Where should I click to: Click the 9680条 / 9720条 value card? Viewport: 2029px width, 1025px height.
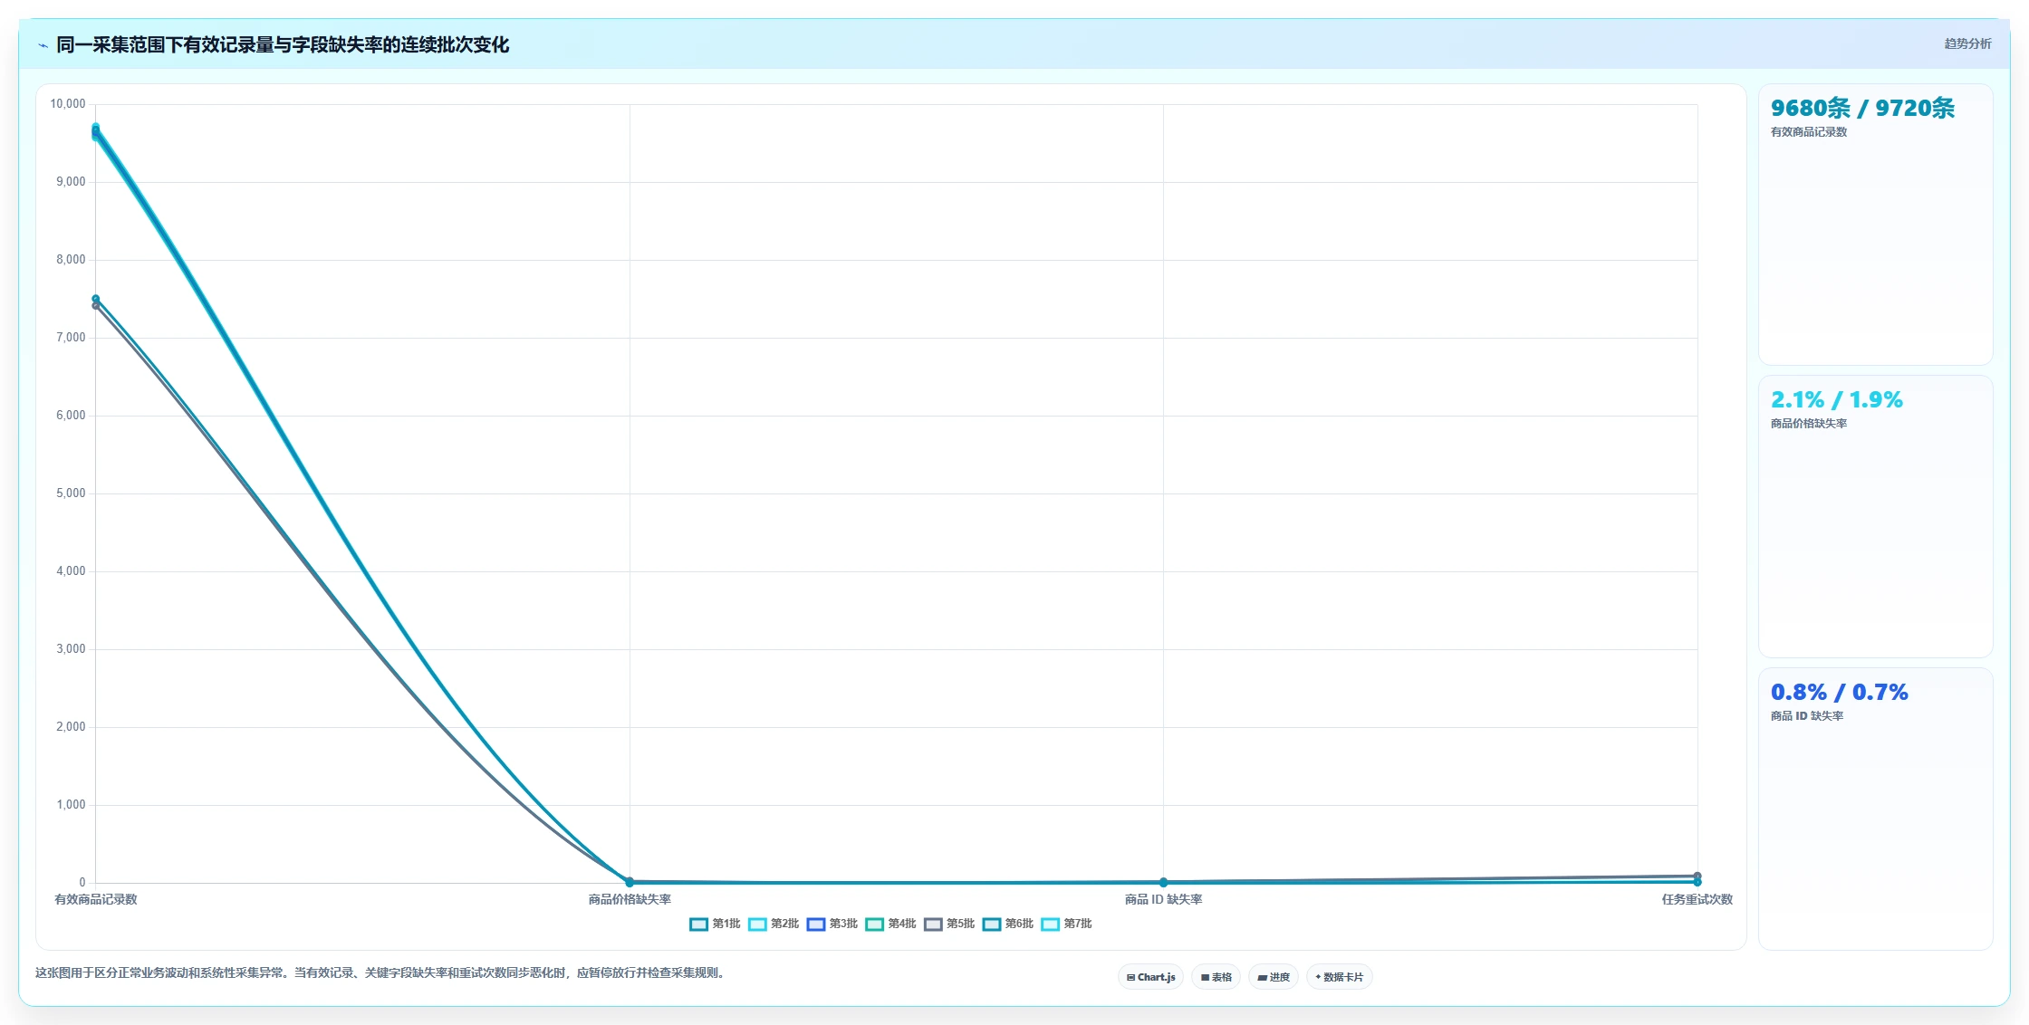(1875, 225)
